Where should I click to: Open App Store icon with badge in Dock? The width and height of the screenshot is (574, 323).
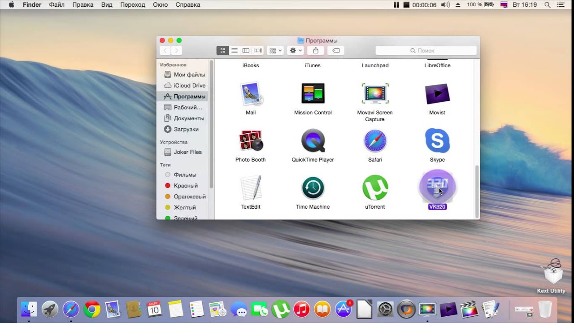click(344, 309)
